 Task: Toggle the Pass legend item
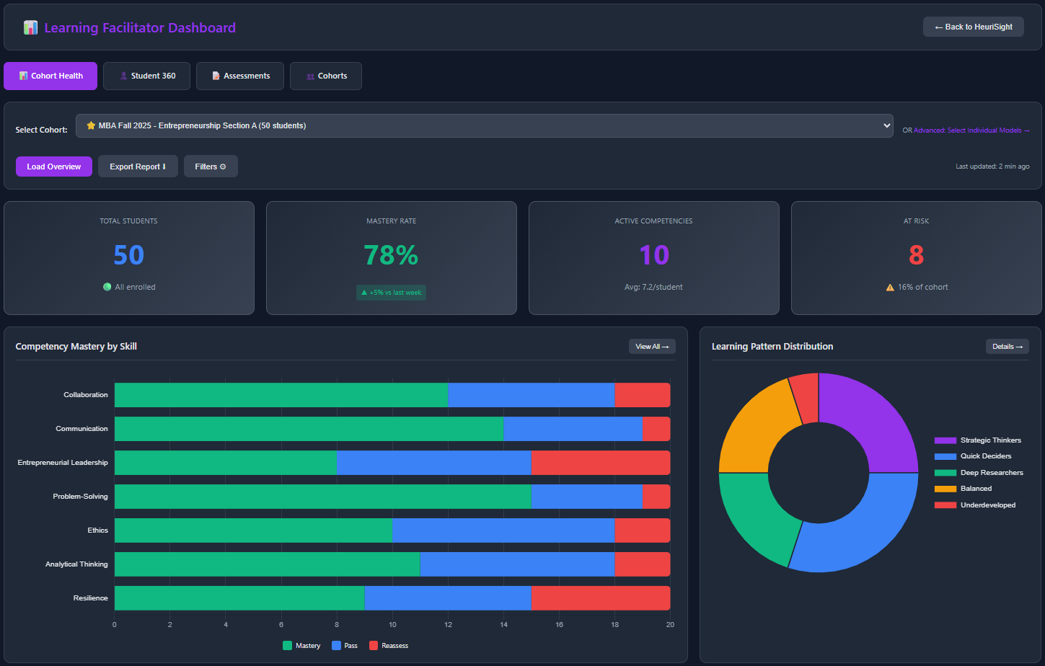point(344,645)
